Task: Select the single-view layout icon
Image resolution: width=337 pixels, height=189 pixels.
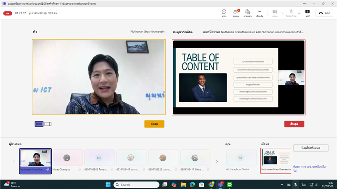Action: pos(39,124)
